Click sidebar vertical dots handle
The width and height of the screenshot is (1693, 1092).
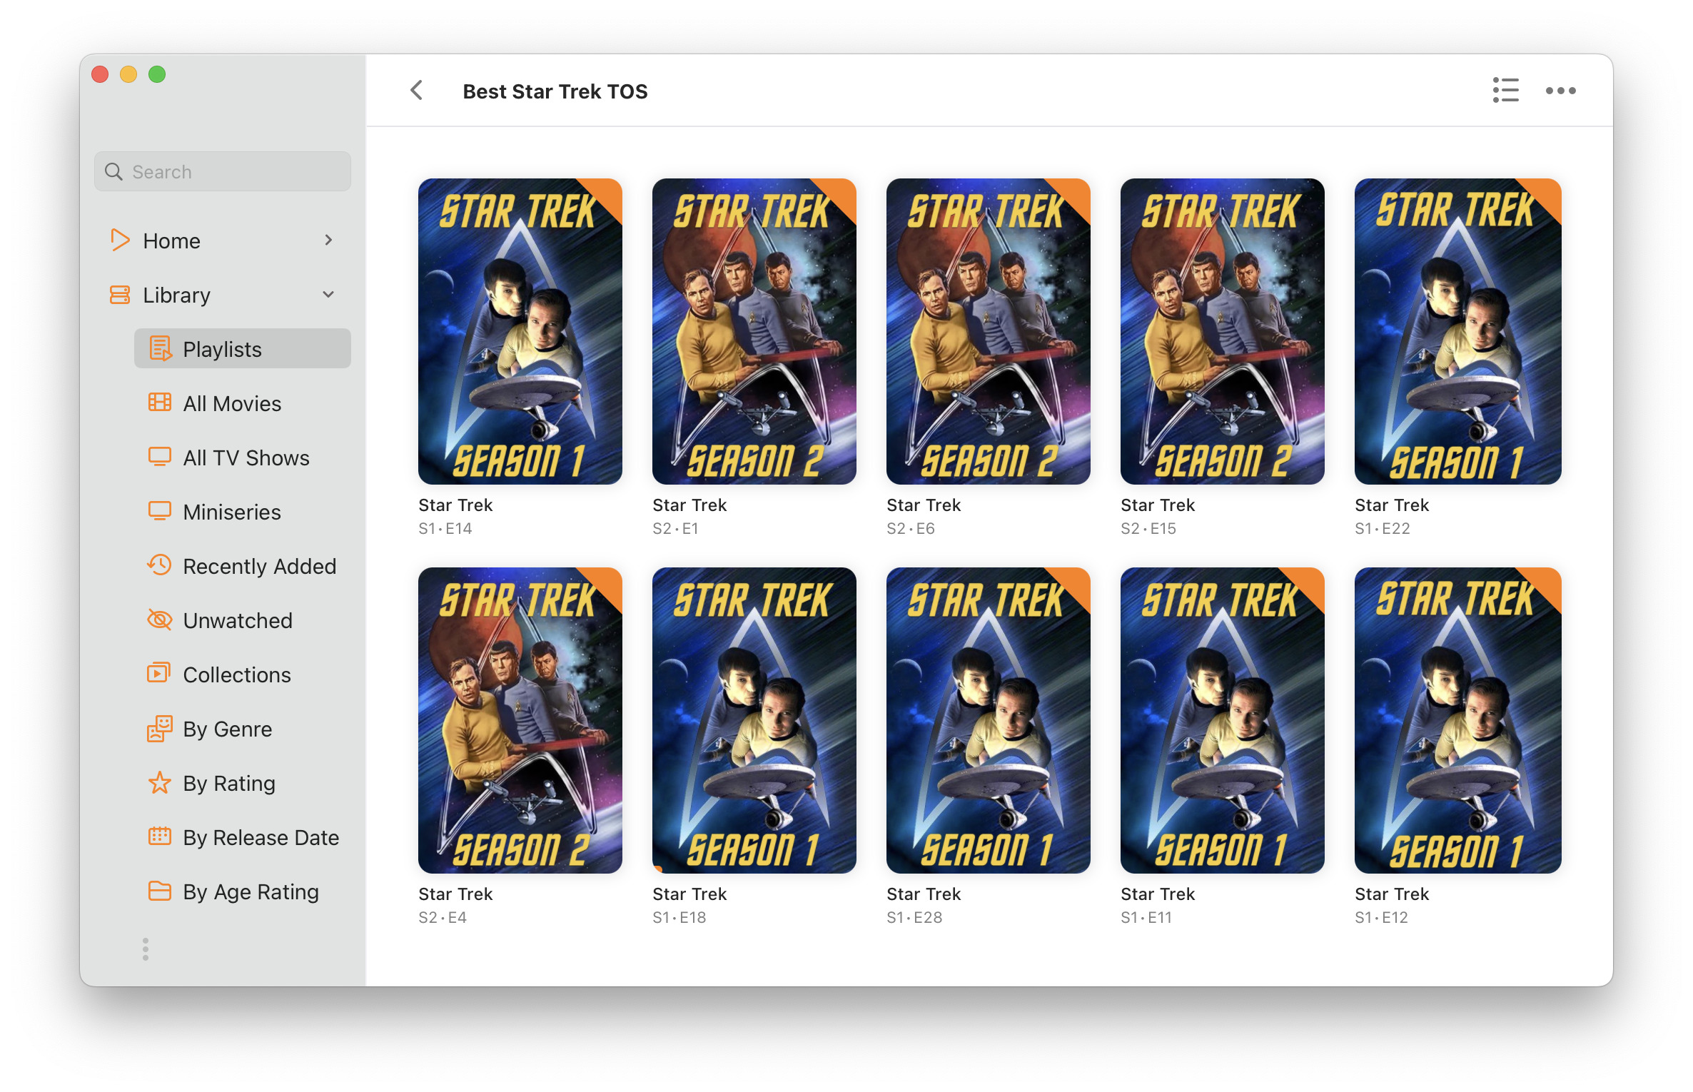click(x=146, y=949)
